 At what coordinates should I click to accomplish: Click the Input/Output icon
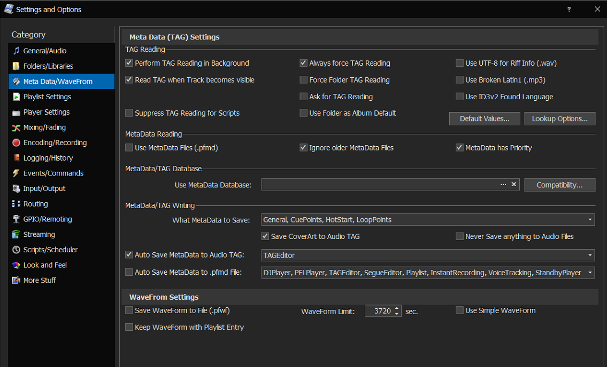pos(16,188)
